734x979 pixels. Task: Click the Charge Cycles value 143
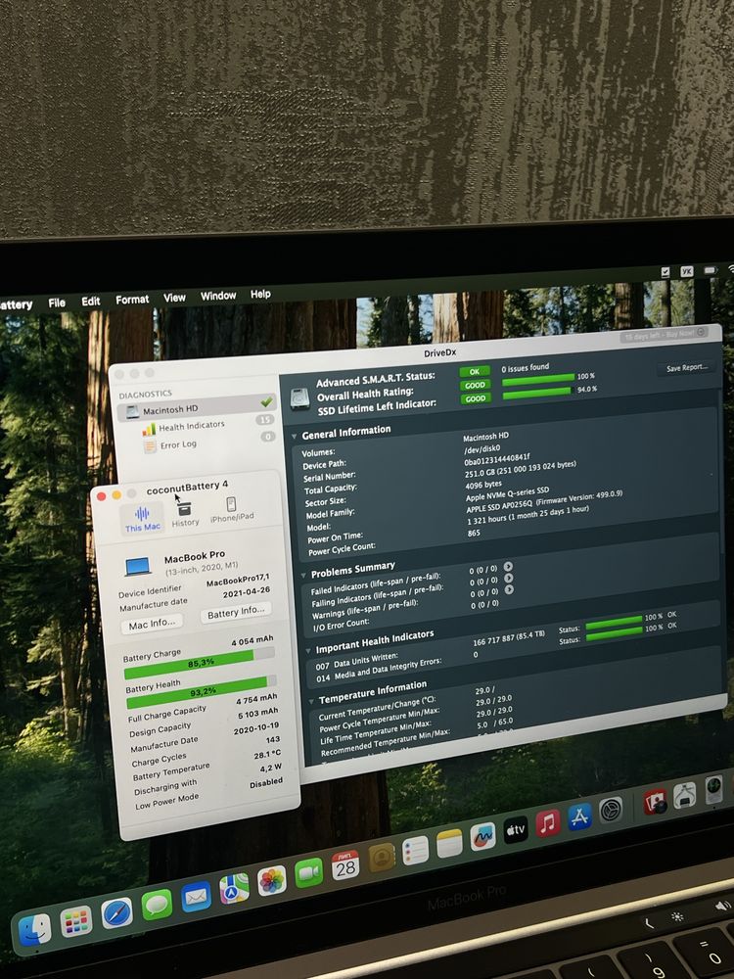coord(272,739)
